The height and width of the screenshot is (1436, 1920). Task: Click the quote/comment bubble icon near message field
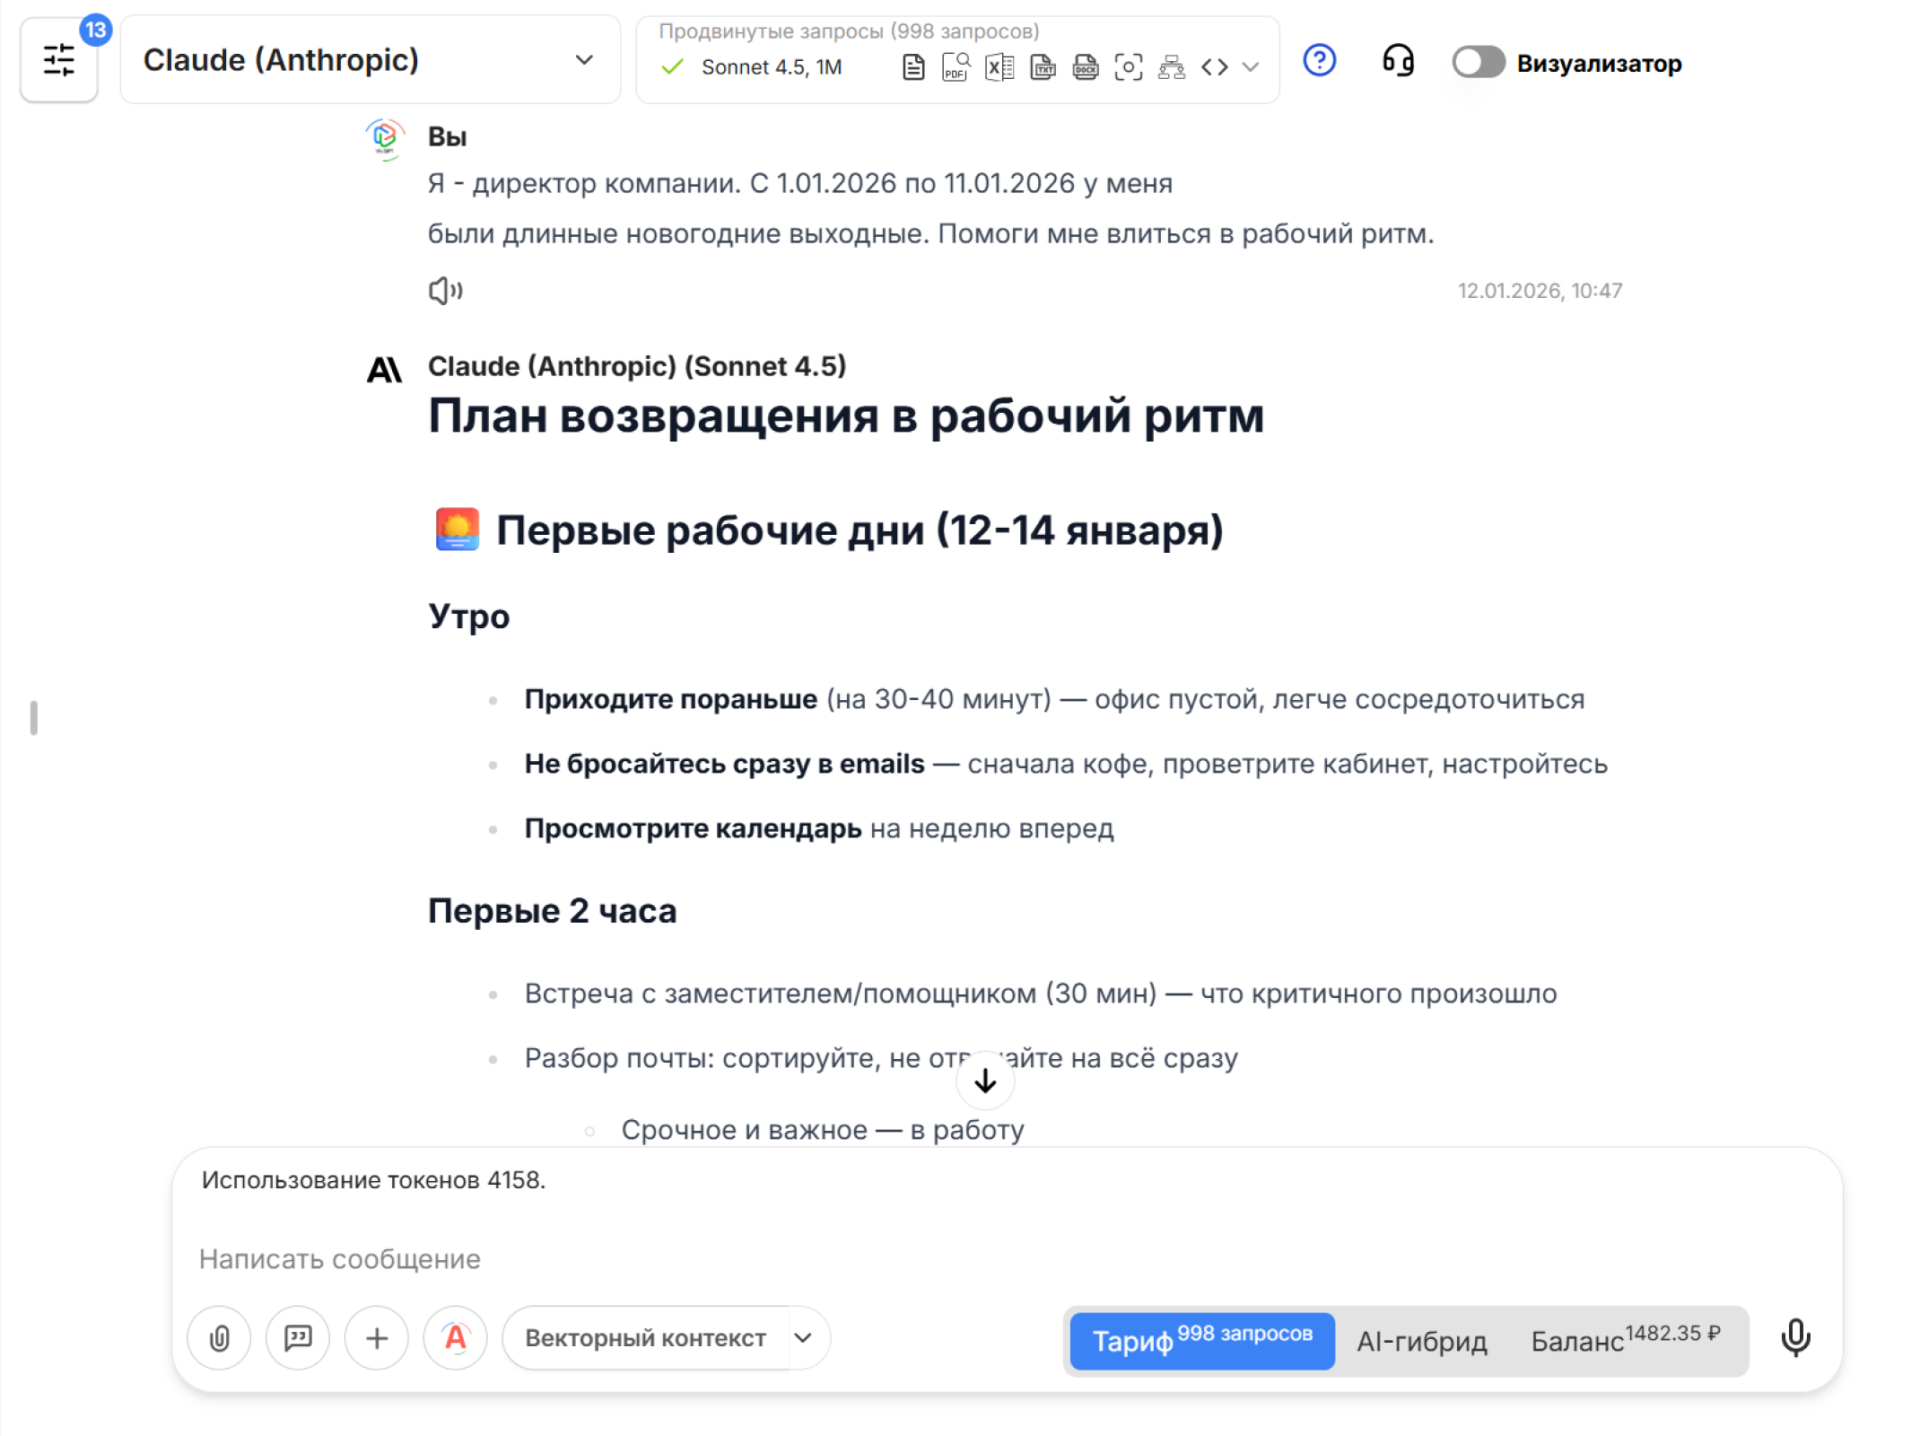pyautogui.click(x=298, y=1338)
